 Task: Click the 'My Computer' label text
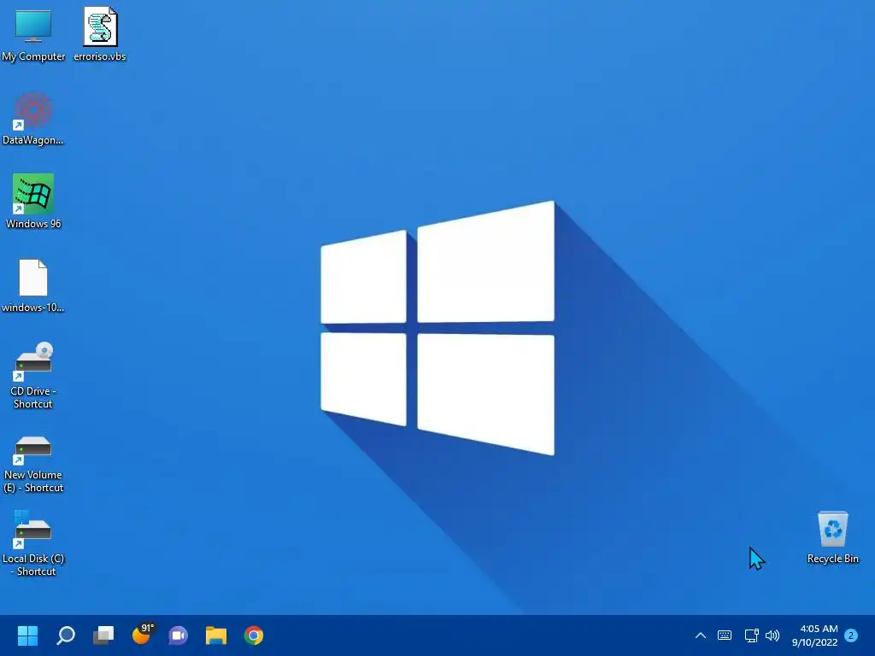coord(33,56)
